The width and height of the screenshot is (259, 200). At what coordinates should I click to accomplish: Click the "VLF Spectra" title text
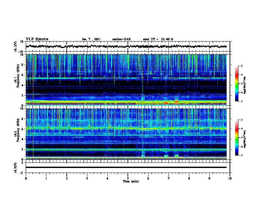click(37, 39)
